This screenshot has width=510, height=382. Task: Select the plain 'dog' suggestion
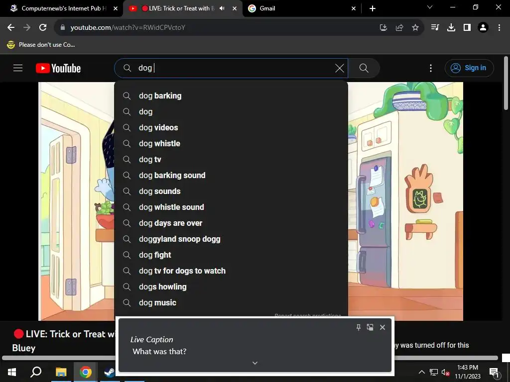pos(231,112)
